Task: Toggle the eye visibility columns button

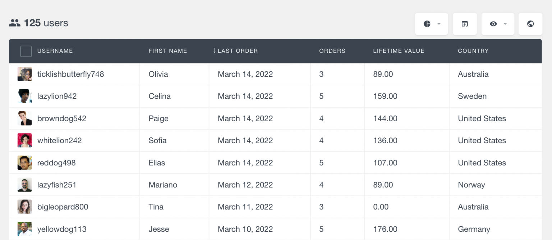Action: [x=493, y=24]
